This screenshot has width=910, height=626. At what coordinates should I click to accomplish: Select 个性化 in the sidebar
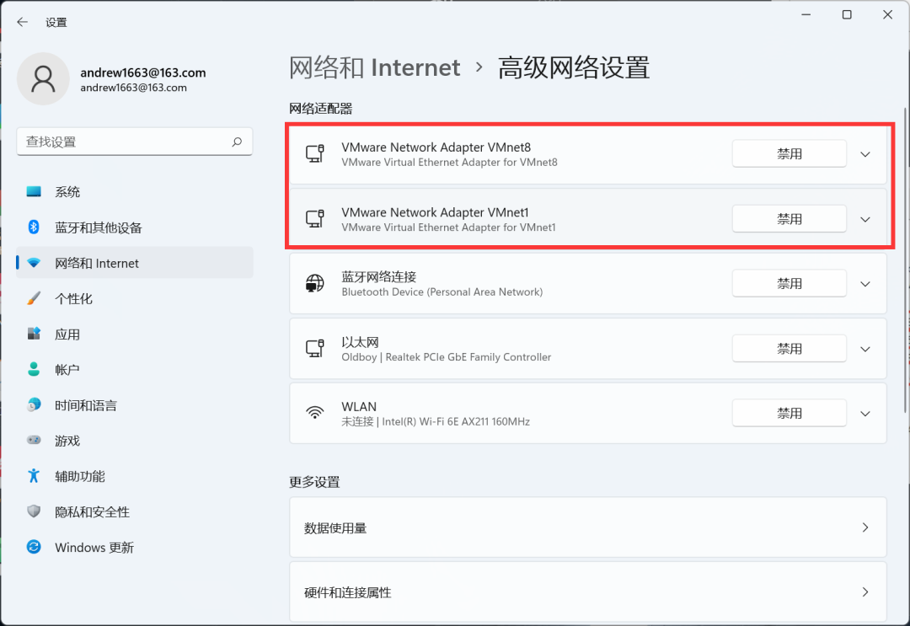73,299
